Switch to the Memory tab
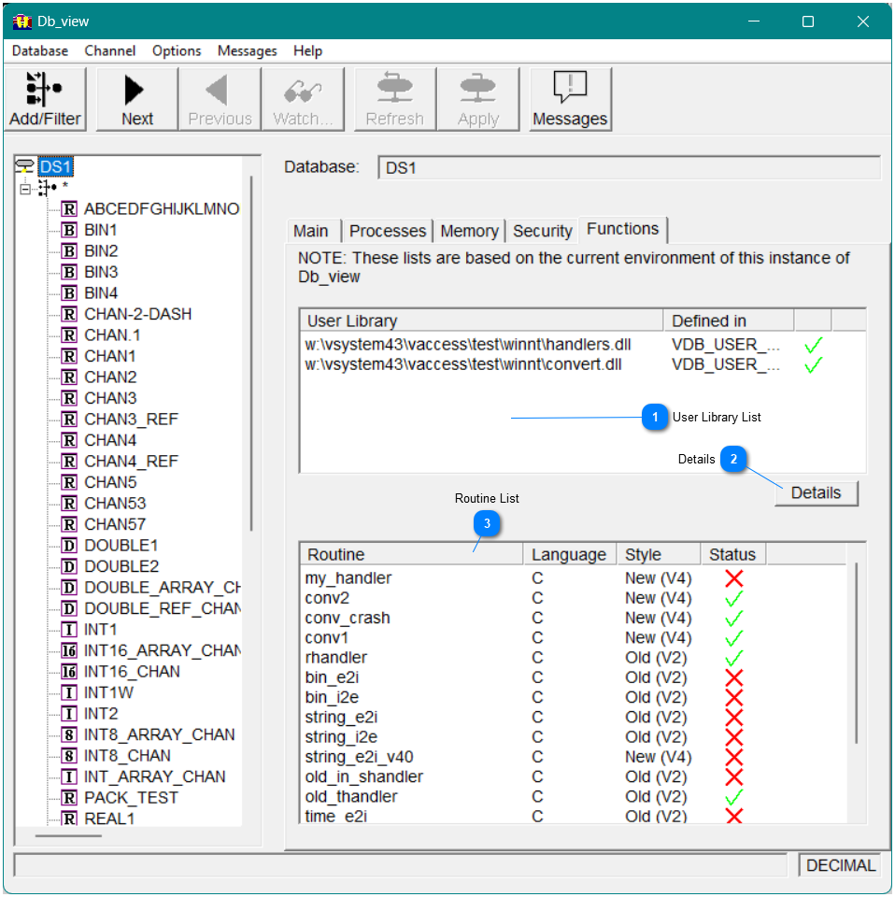 click(469, 230)
